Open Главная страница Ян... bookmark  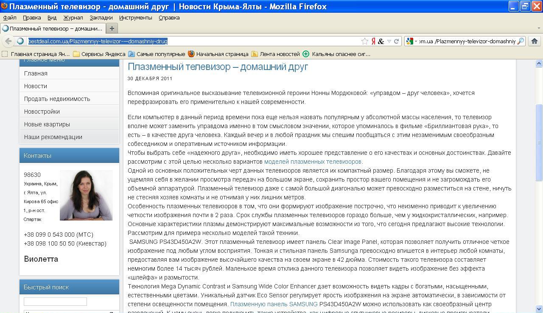(36, 54)
